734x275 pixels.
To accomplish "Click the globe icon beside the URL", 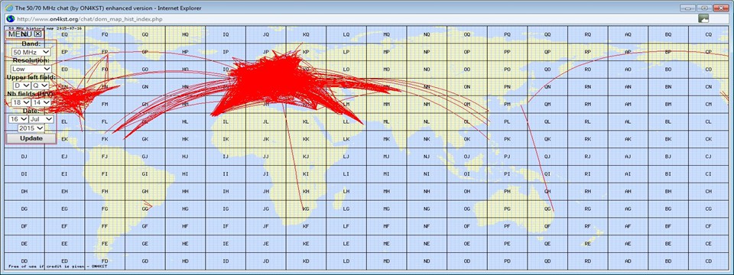I will (10, 18).
